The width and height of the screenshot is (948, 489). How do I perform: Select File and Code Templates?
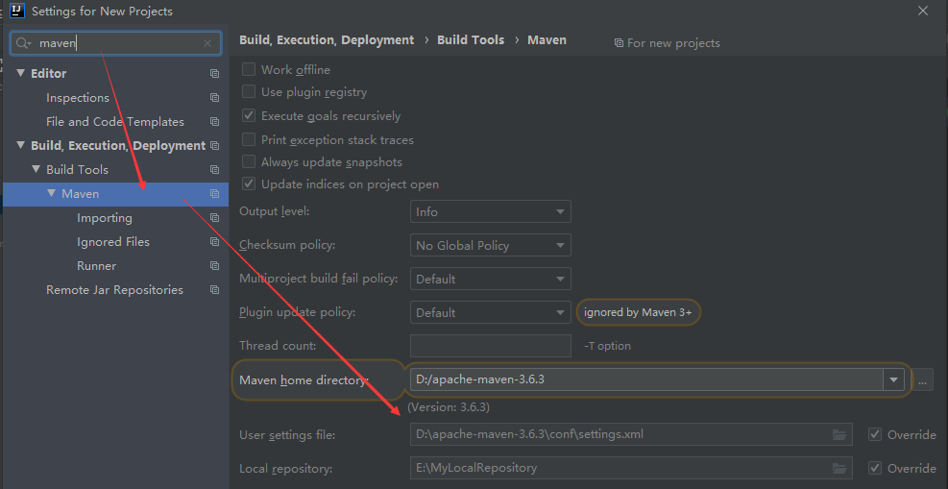[115, 122]
